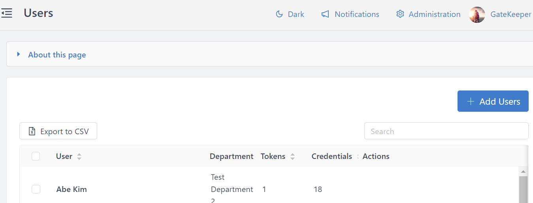Click the GateKeeper profile avatar
This screenshot has width=533, height=203.
pos(477,15)
